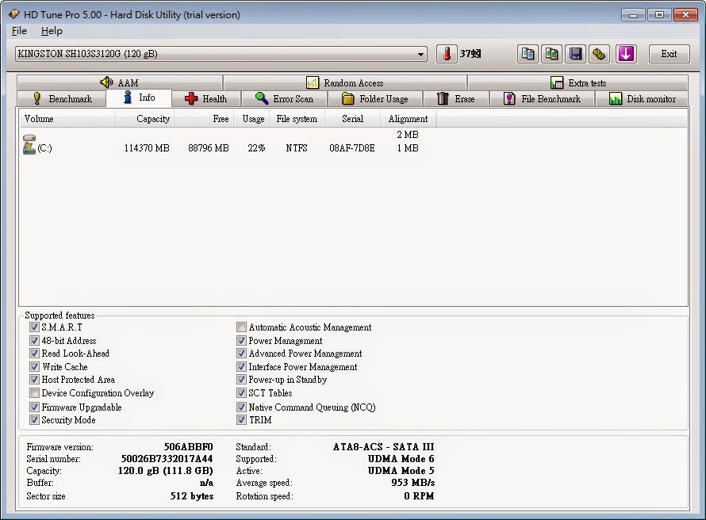The height and width of the screenshot is (520, 706).
Task: Open the Erase tab
Action: tap(455, 98)
